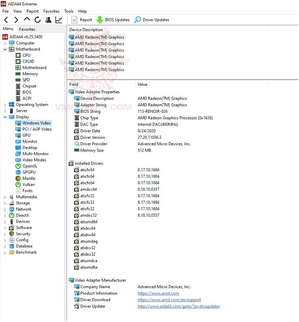Open Driver Updates from the toolbar
299x322 pixels.
(x=152, y=20)
